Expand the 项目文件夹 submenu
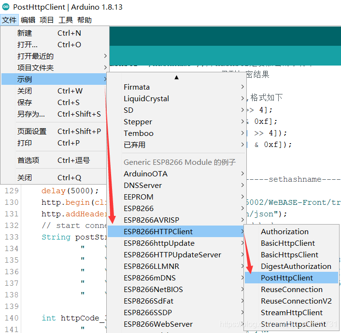Viewport: 341px width, 333px height. (x=55, y=67)
